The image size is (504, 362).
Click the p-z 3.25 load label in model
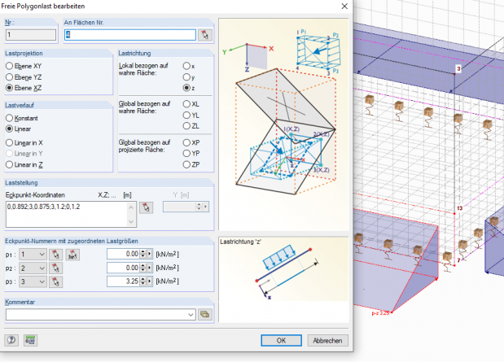coord(380,313)
